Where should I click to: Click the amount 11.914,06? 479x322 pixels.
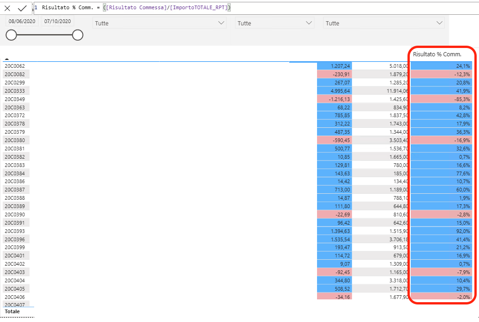[397, 91]
